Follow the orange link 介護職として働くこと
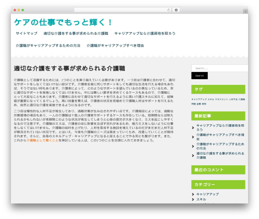Viewport: 259px width, 219px height. [x=42, y=140]
